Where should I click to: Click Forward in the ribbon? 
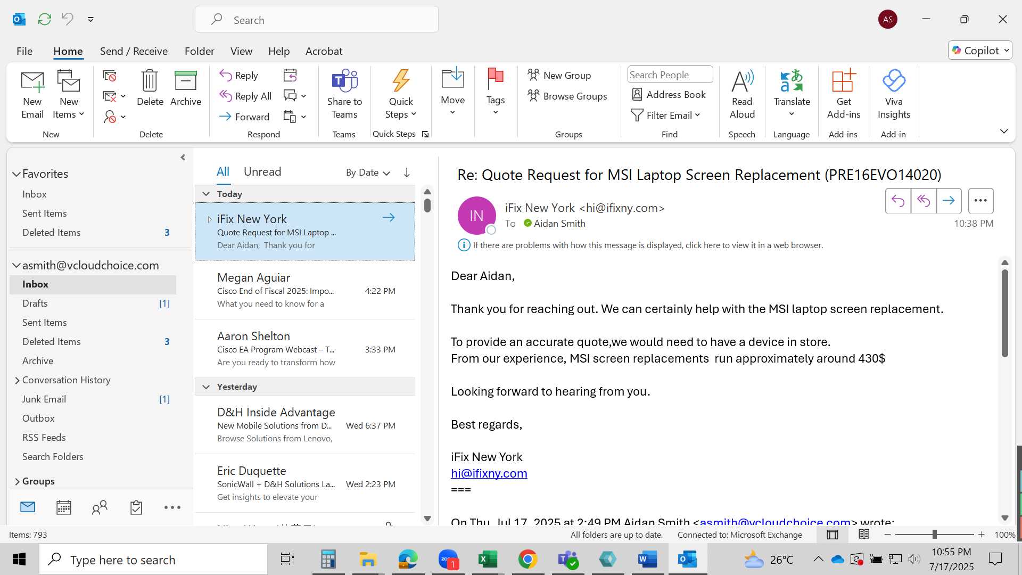pyautogui.click(x=244, y=117)
